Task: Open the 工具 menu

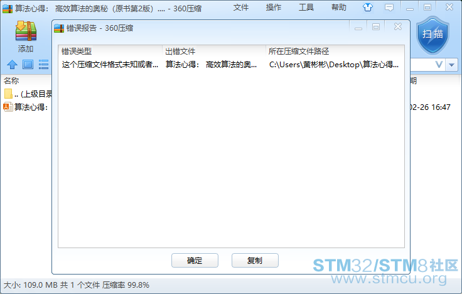Action: (306, 8)
